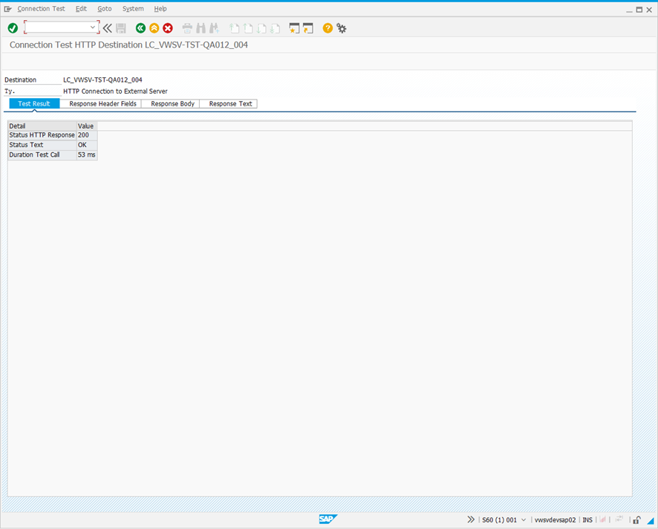This screenshot has height=529, width=658.
Task: Open the Goto menu
Action: 105,9
